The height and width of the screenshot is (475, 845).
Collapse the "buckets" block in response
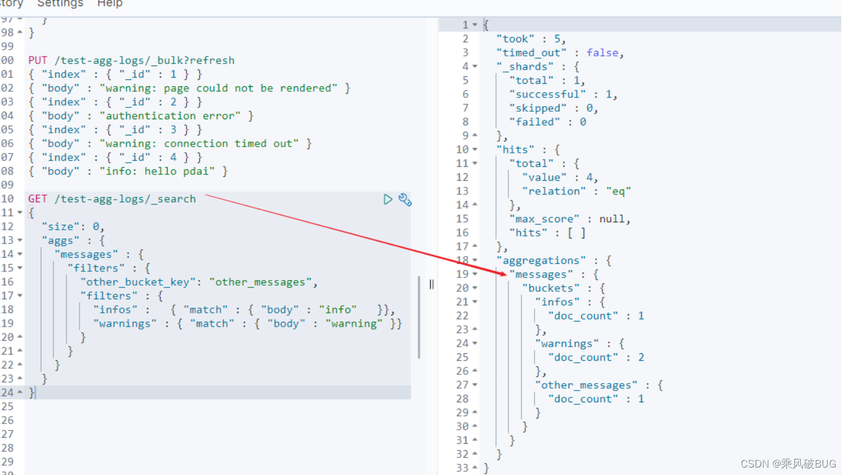tap(475, 288)
